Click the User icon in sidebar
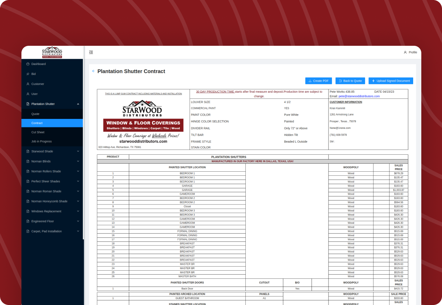 [28, 94]
